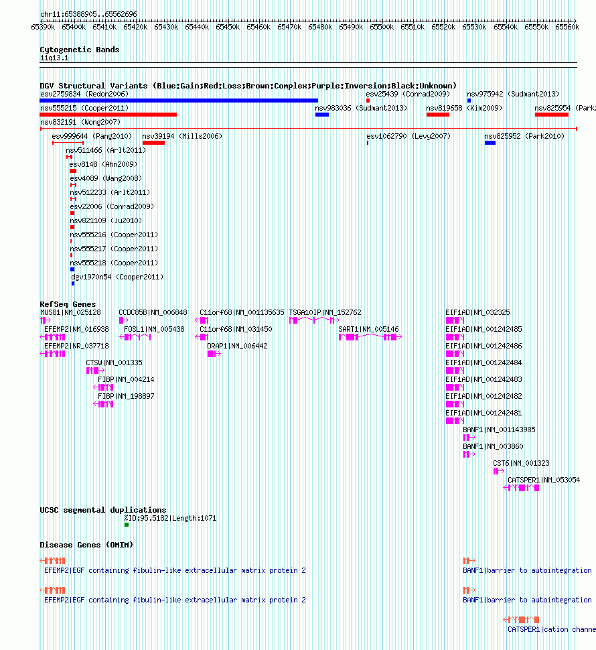The height and width of the screenshot is (650, 596).
Task: Select the nsv975942 small blue marker
Action: (x=469, y=101)
